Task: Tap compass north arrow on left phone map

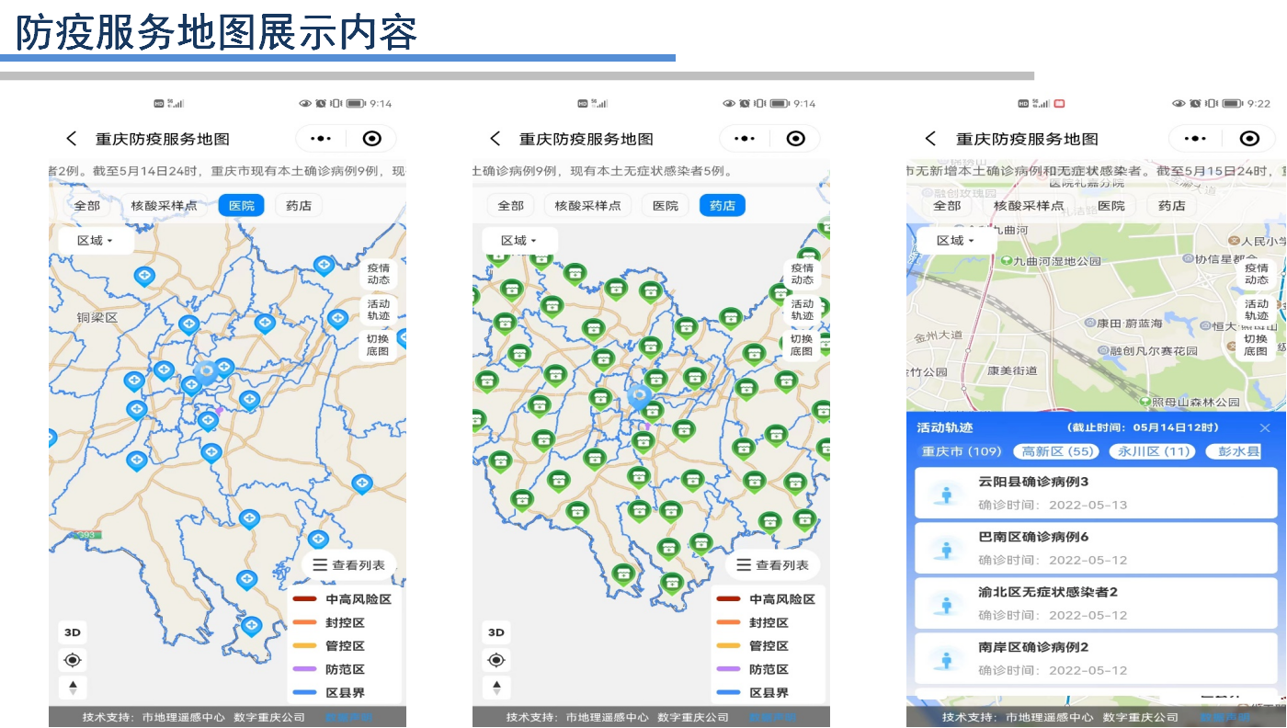Action: click(73, 687)
